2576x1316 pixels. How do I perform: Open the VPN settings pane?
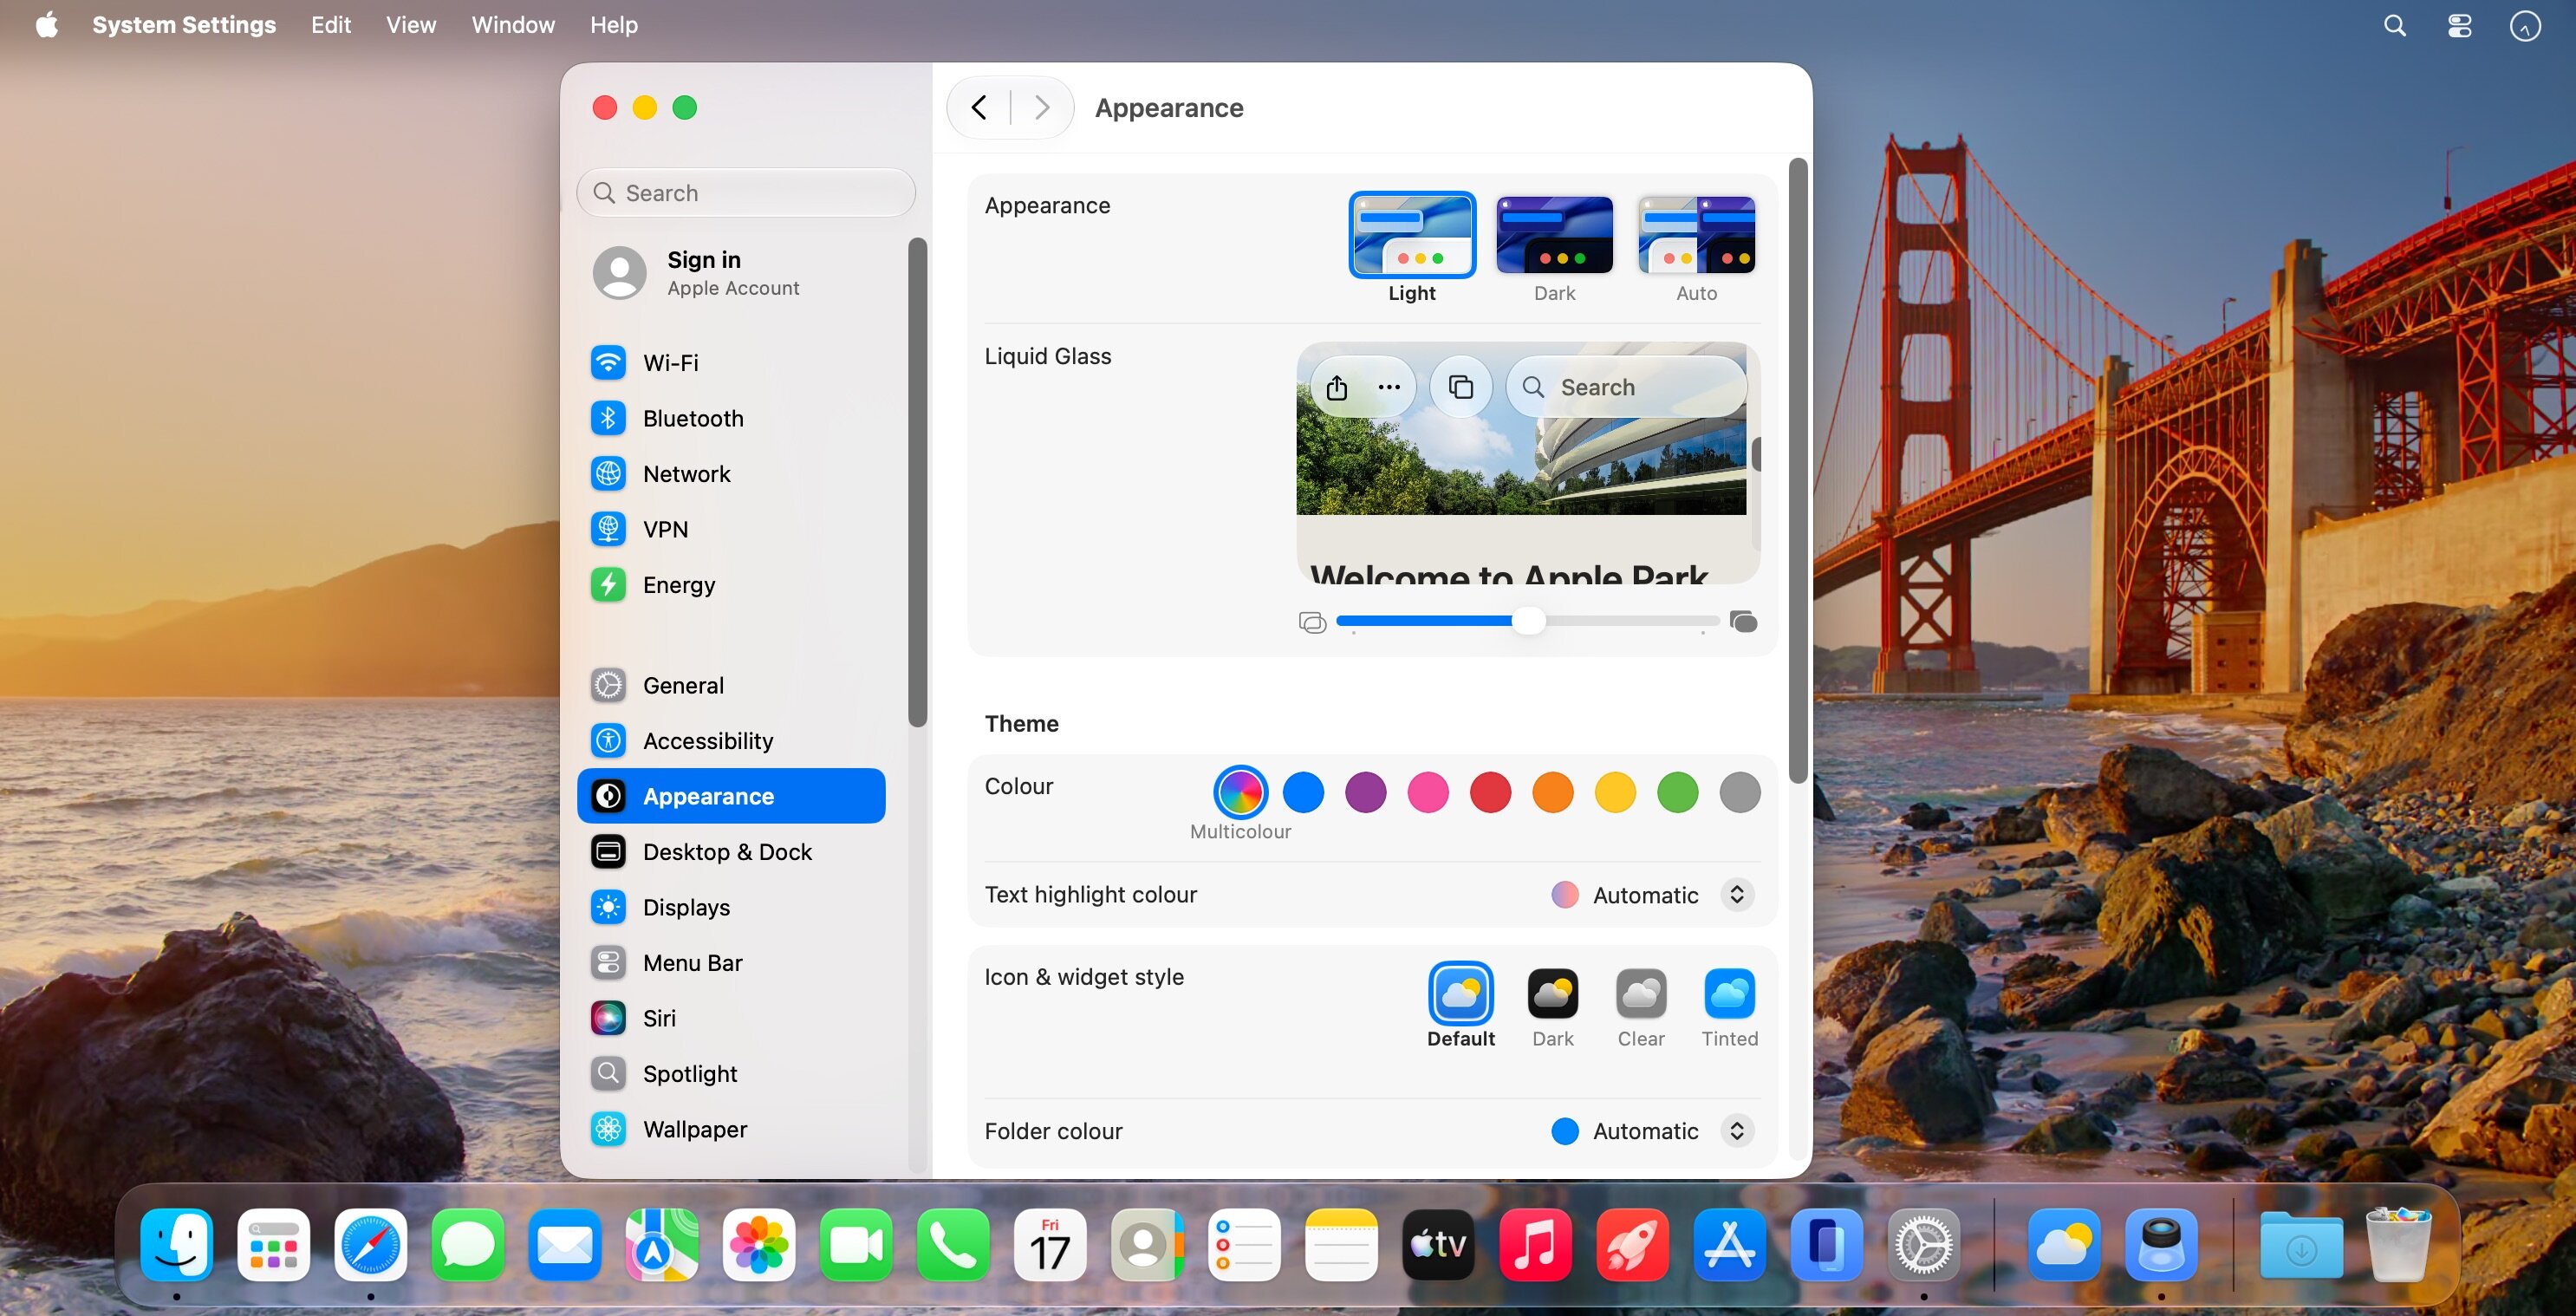[731, 529]
